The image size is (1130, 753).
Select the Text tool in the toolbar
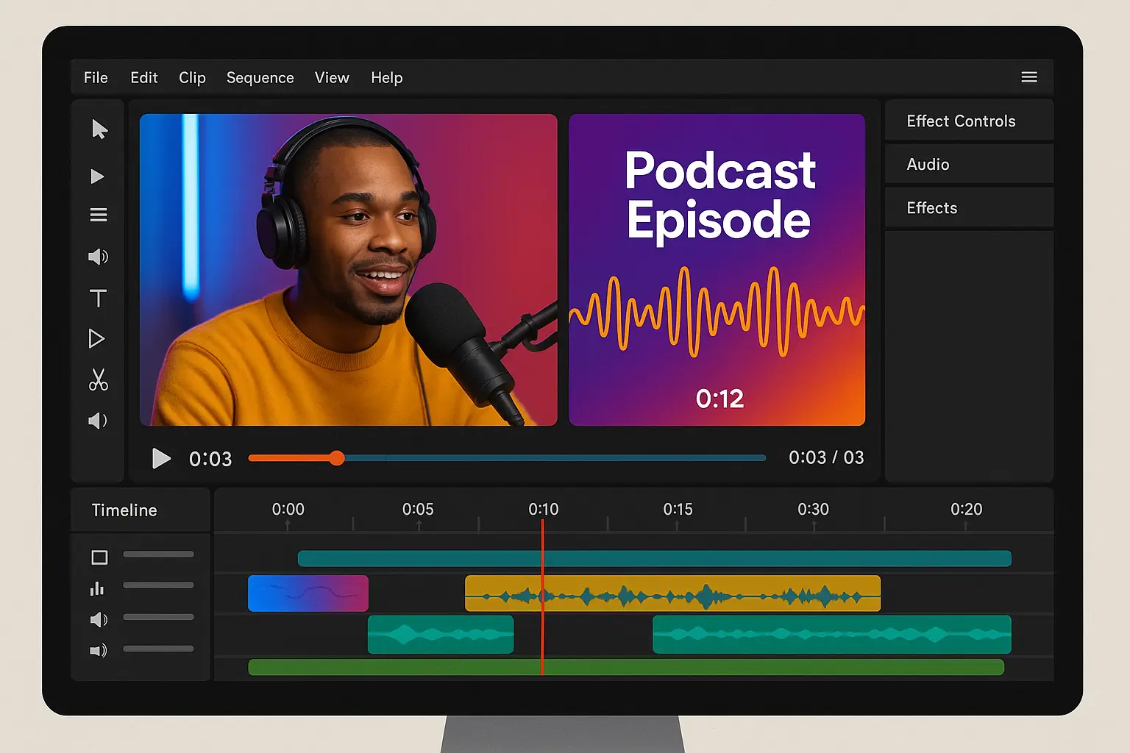pos(98,298)
